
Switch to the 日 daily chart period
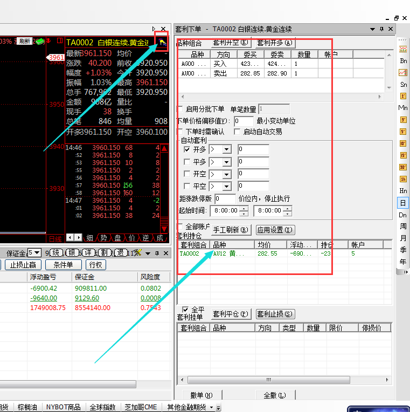[403, 203]
